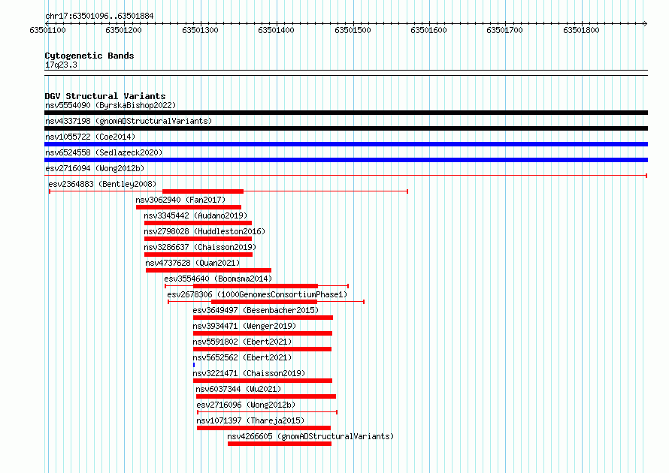Click the nsv3345442 (Audano2019) label
The height and width of the screenshot is (473, 669).
pos(195,215)
